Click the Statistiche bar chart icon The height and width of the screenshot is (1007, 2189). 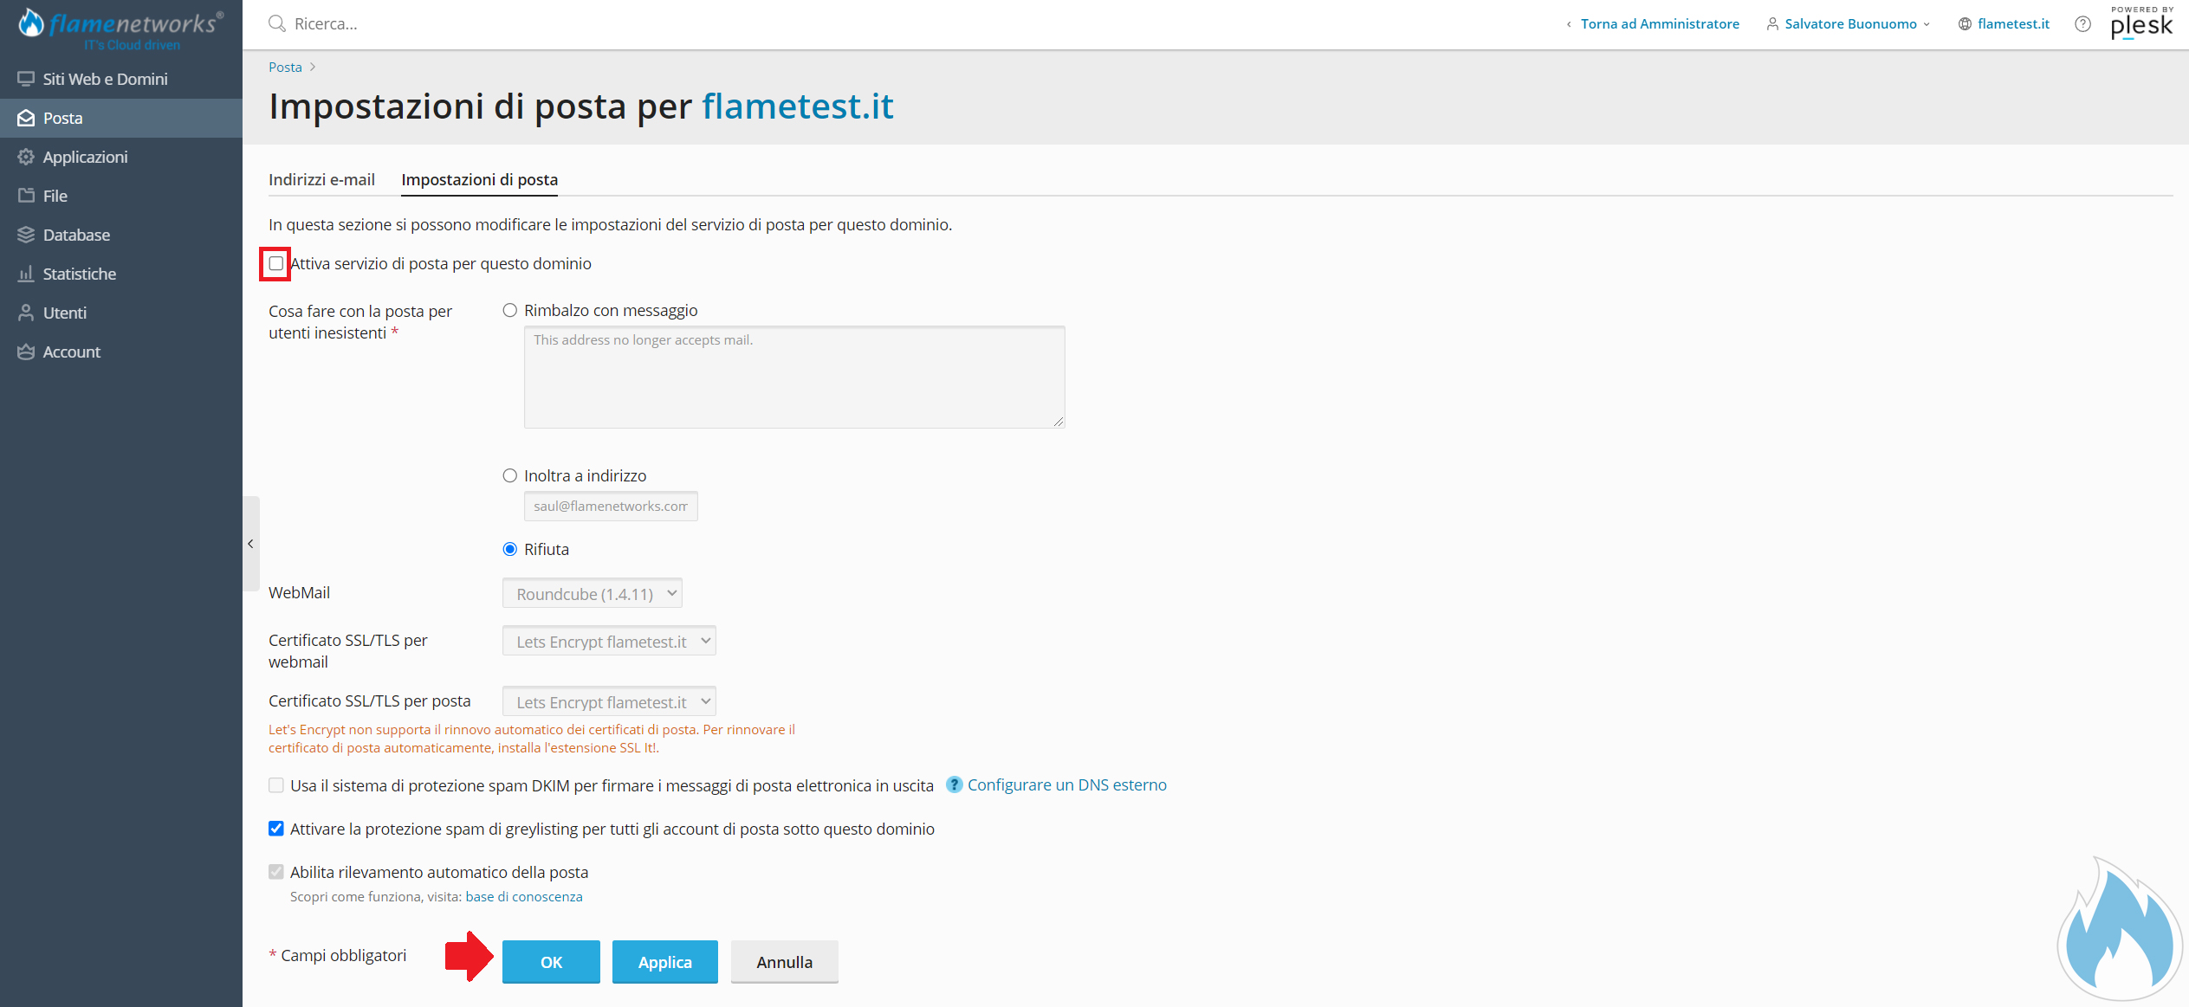pyautogui.click(x=26, y=274)
